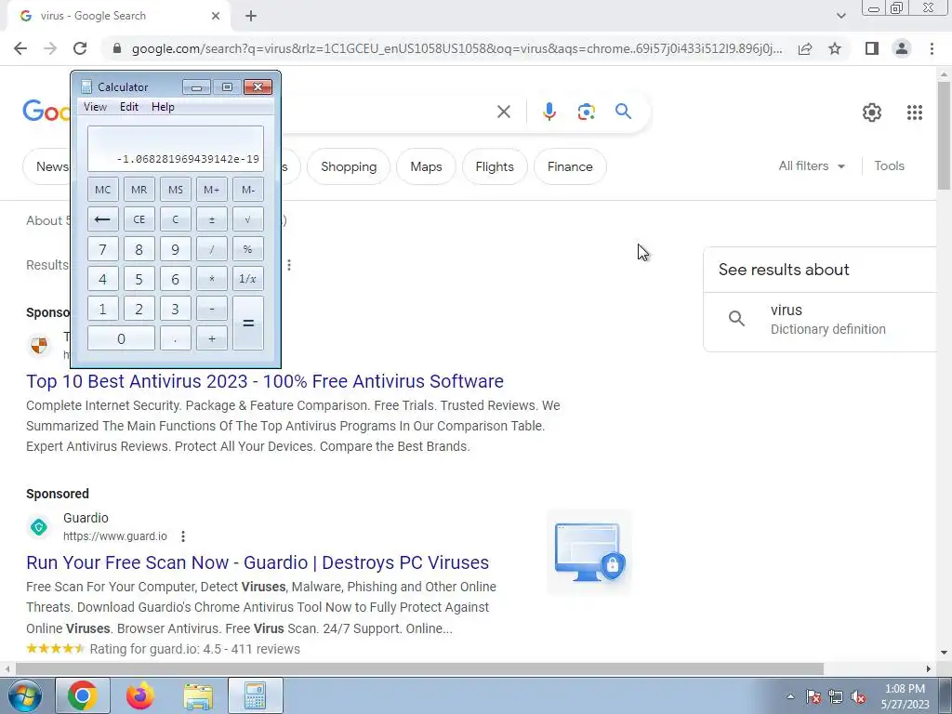Start voice search with the microphone icon
This screenshot has width=952, height=714.
click(549, 112)
